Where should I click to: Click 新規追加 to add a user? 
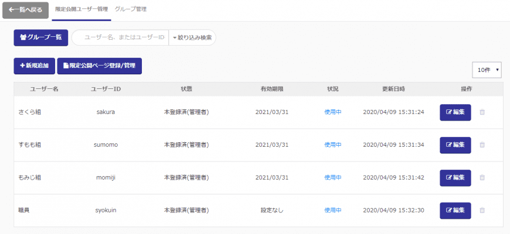pos(34,66)
